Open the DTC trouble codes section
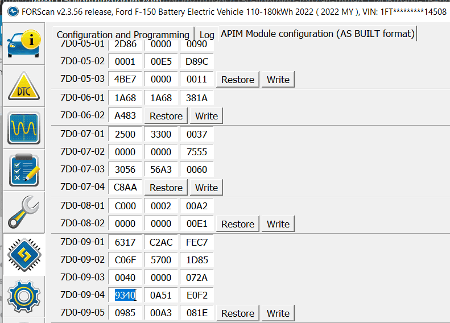The width and height of the screenshot is (450, 323). tap(24, 86)
